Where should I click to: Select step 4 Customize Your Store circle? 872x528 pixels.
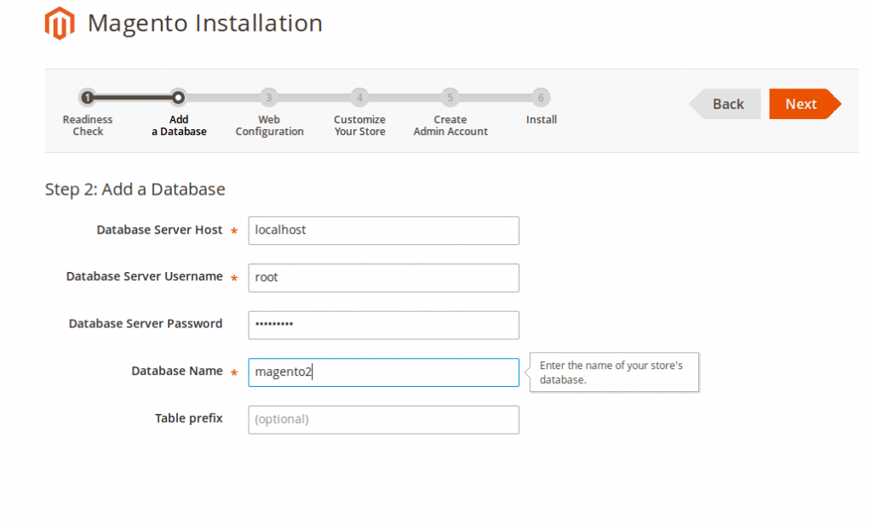tap(359, 98)
